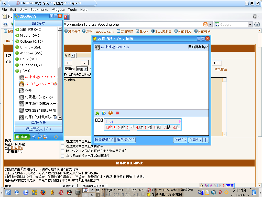Open the QQ penguin launcher in the panel

point(69,192)
